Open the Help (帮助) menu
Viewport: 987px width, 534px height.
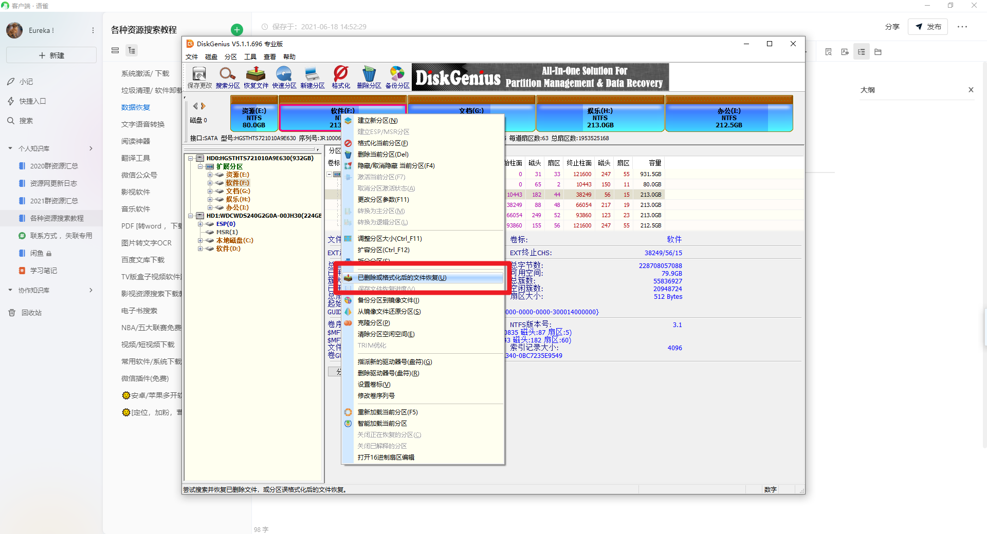click(x=289, y=57)
